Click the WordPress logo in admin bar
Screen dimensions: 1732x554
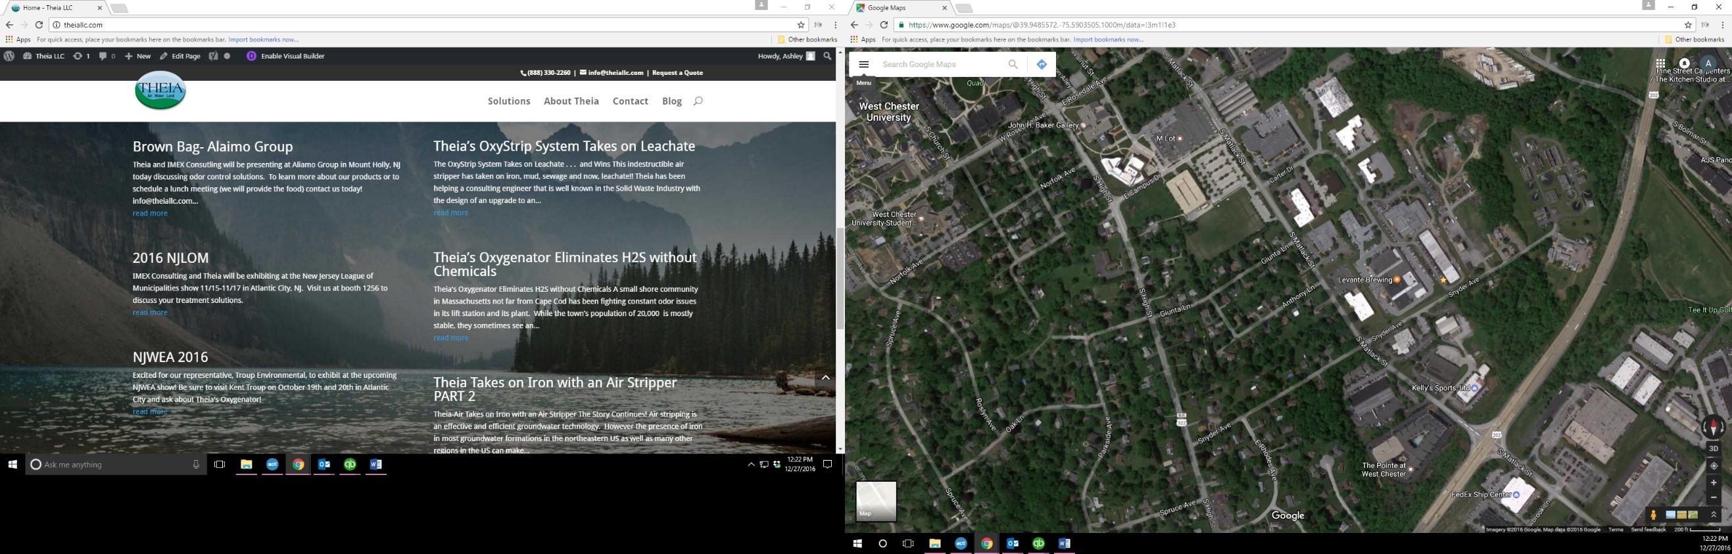9,57
